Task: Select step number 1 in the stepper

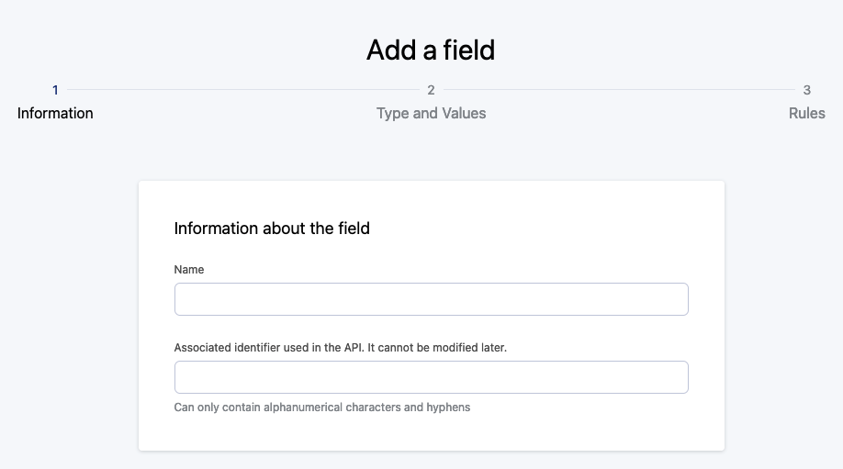Action: click(x=55, y=90)
